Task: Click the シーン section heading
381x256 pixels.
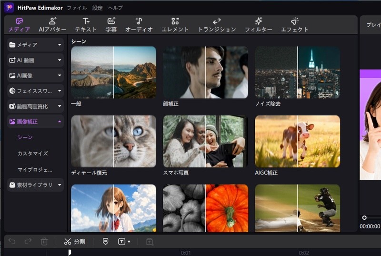Action: [79, 41]
